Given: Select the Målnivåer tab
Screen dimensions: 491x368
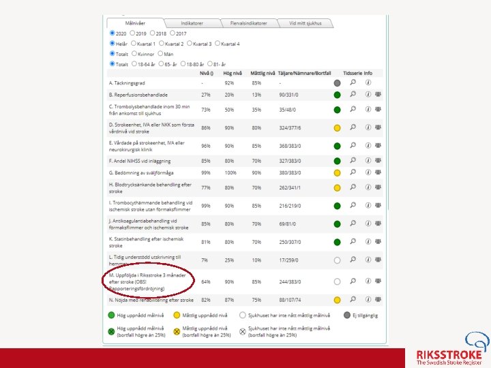Looking at the screenshot, I should (x=135, y=23).
